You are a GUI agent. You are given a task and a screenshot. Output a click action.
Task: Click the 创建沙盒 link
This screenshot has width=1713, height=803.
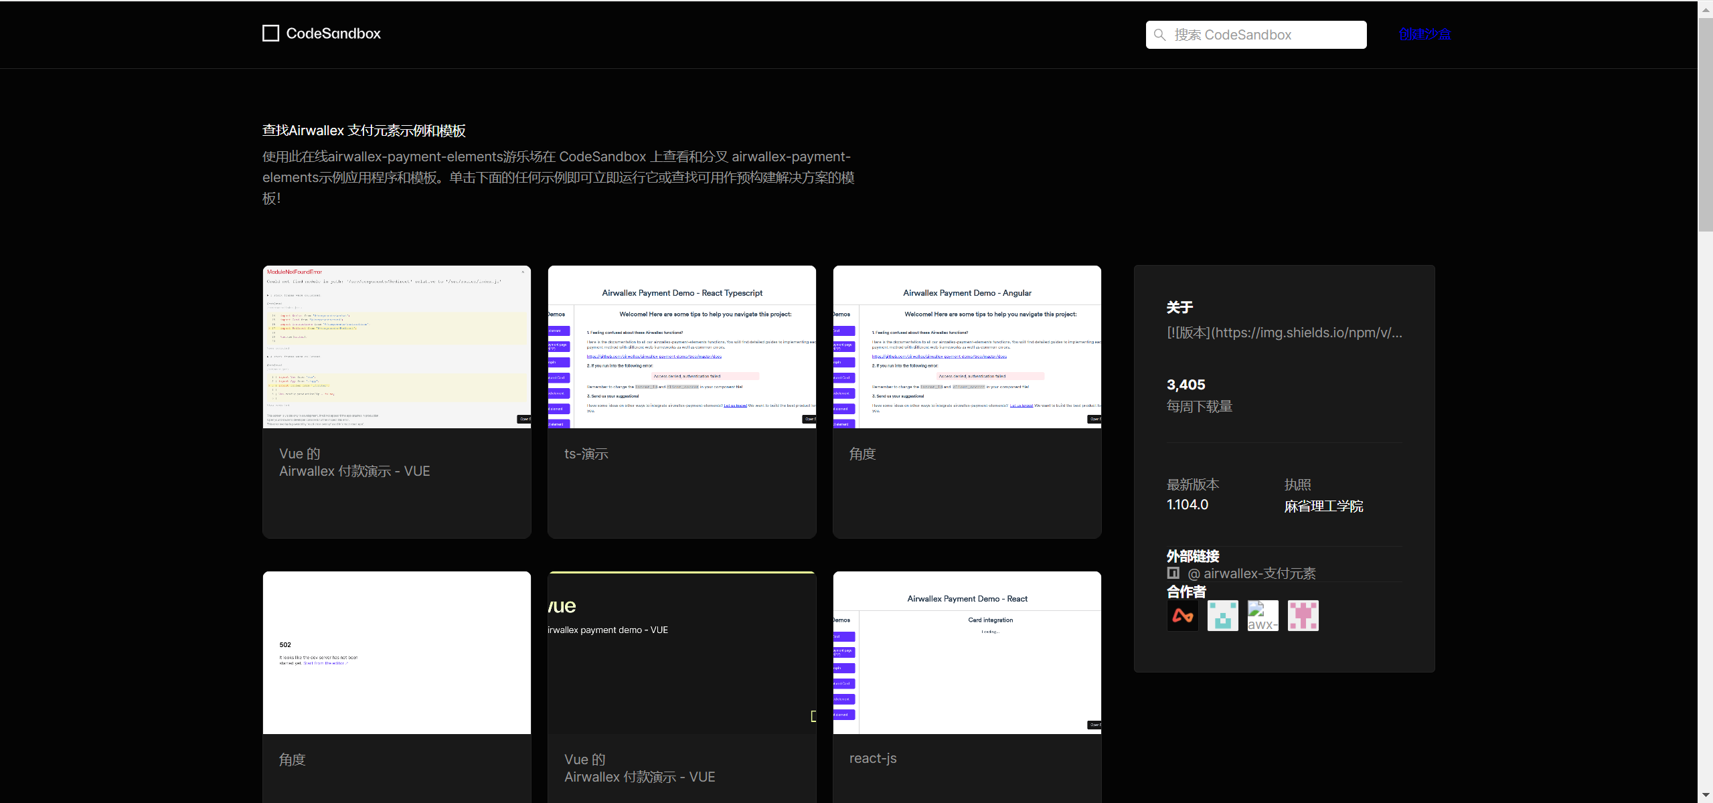[1424, 34]
